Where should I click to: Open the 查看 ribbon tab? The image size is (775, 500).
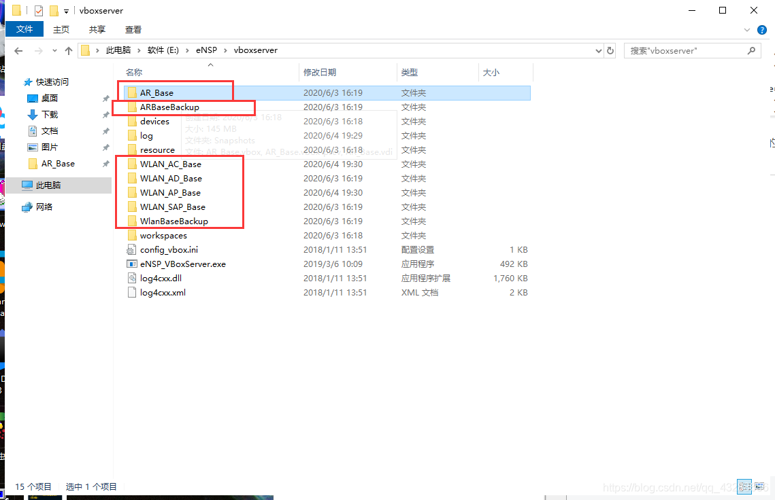click(x=133, y=30)
